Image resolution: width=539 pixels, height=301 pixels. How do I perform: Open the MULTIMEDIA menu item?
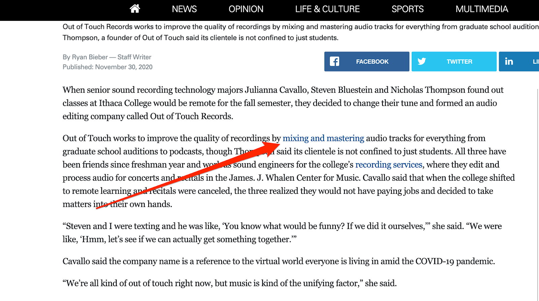[482, 9]
